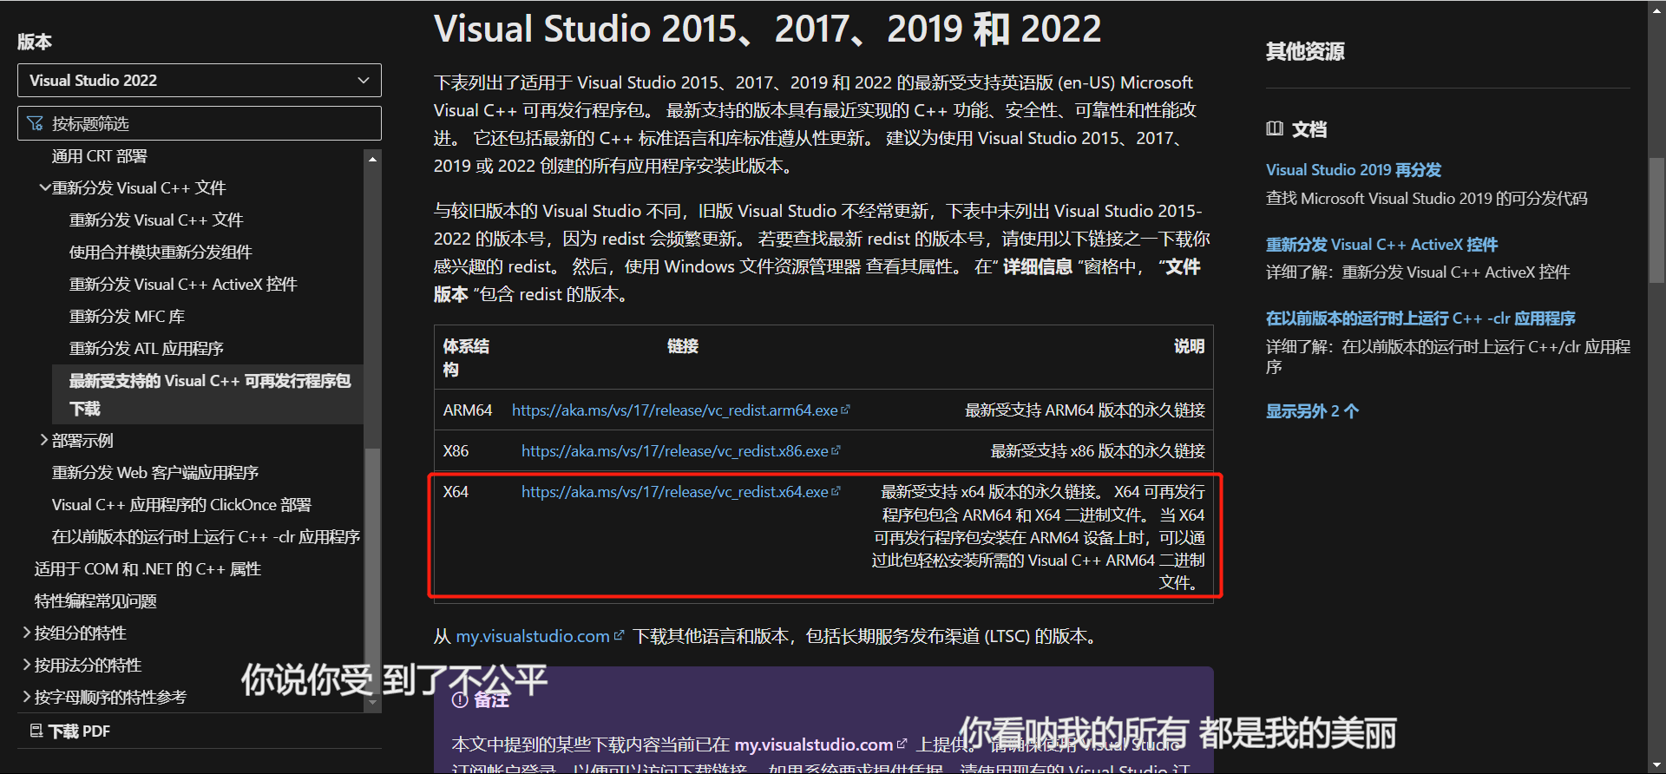
Task: Click page scrollbar up arrow
Action: (x=1656, y=8)
